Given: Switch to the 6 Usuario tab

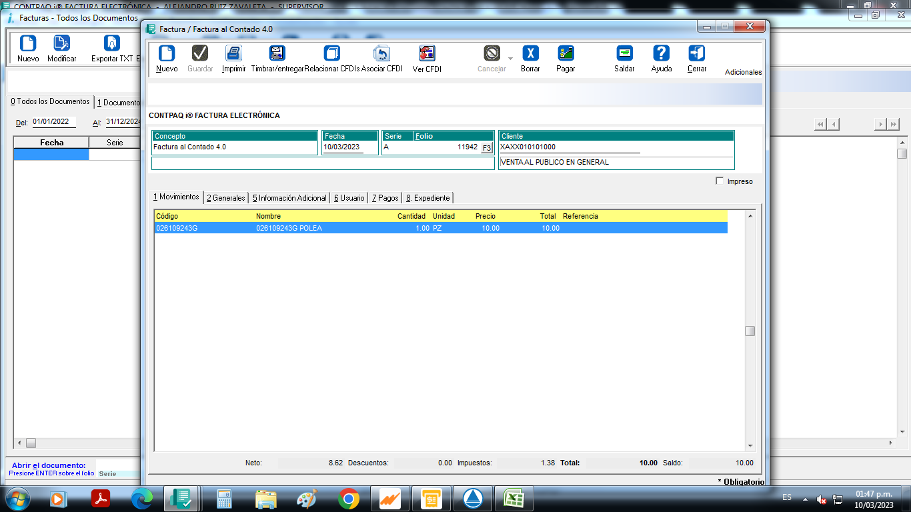Looking at the screenshot, I should pos(349,198).
